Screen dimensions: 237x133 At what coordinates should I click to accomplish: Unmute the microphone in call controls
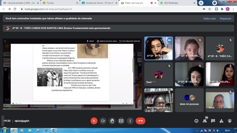pyautogui.click(x=94, y=121)
